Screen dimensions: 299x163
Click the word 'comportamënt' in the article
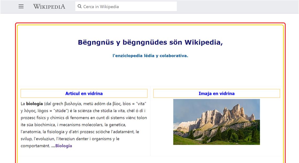35,146
